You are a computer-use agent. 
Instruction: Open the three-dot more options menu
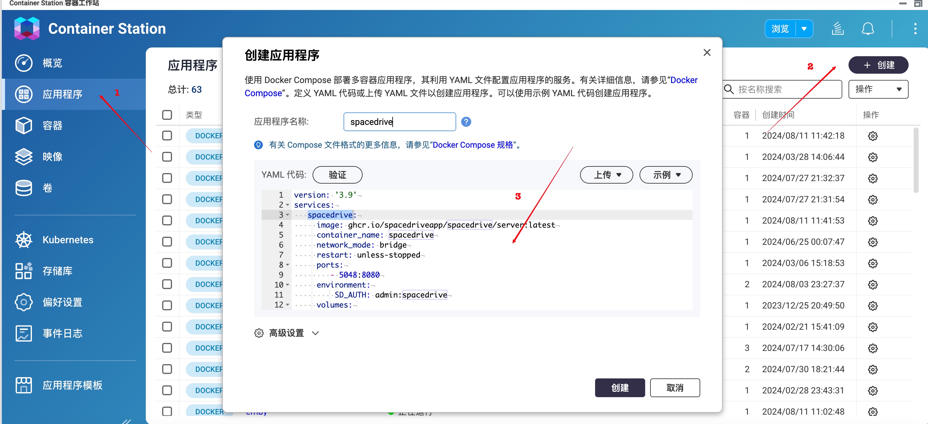(x=915, y=29)
